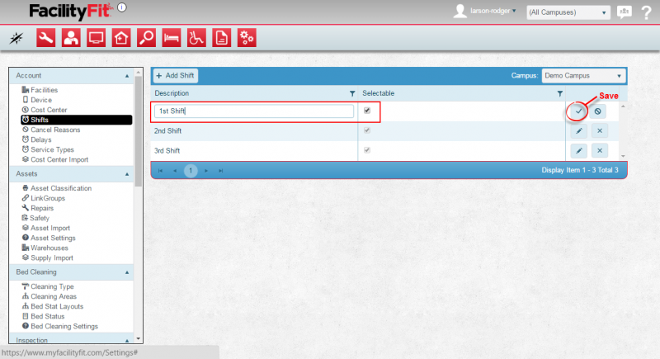Open the house facility module icon
Image resolution: width=660 pixels, height=359 pixels.
coord(121,38)
